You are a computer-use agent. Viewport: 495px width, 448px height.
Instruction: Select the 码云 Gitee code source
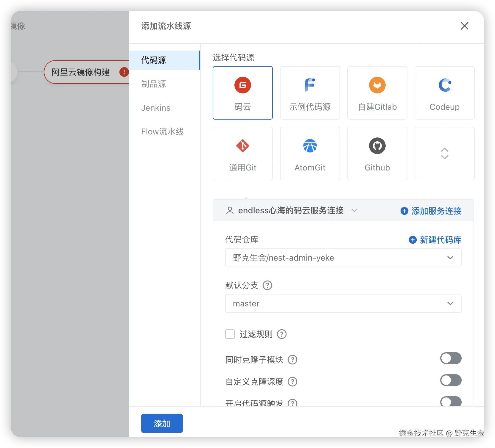[x=243, y=93]
